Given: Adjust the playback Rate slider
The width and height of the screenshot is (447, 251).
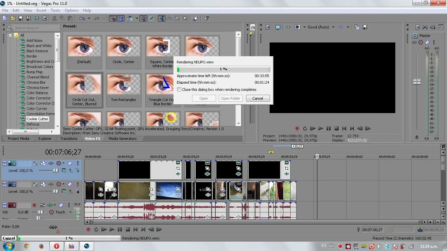Looking at the screenshot, I should click(53, 227).
